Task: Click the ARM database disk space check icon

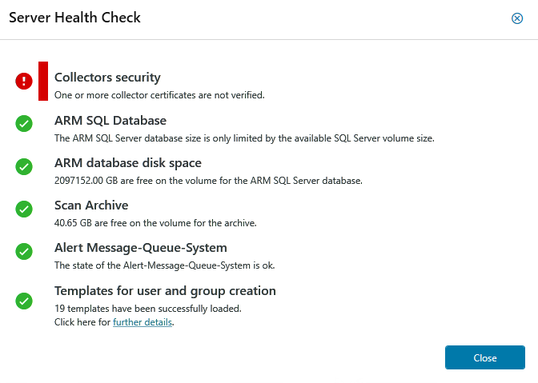Action: [x=24, y=166]
